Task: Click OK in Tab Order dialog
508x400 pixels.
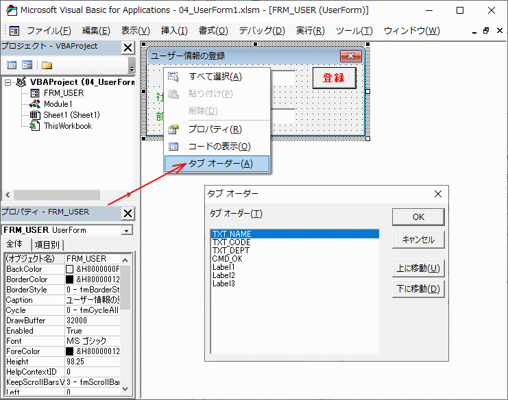Action: click(x=418, y=217)
